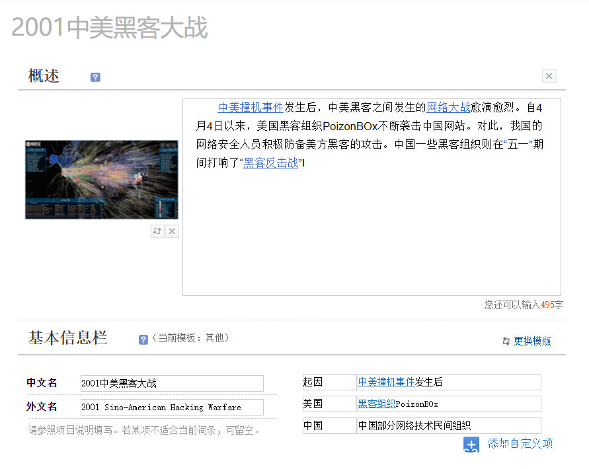This screenshot has width=589, height=469.
Task: Open the help icon beside 概述
Action: (95, 77)
